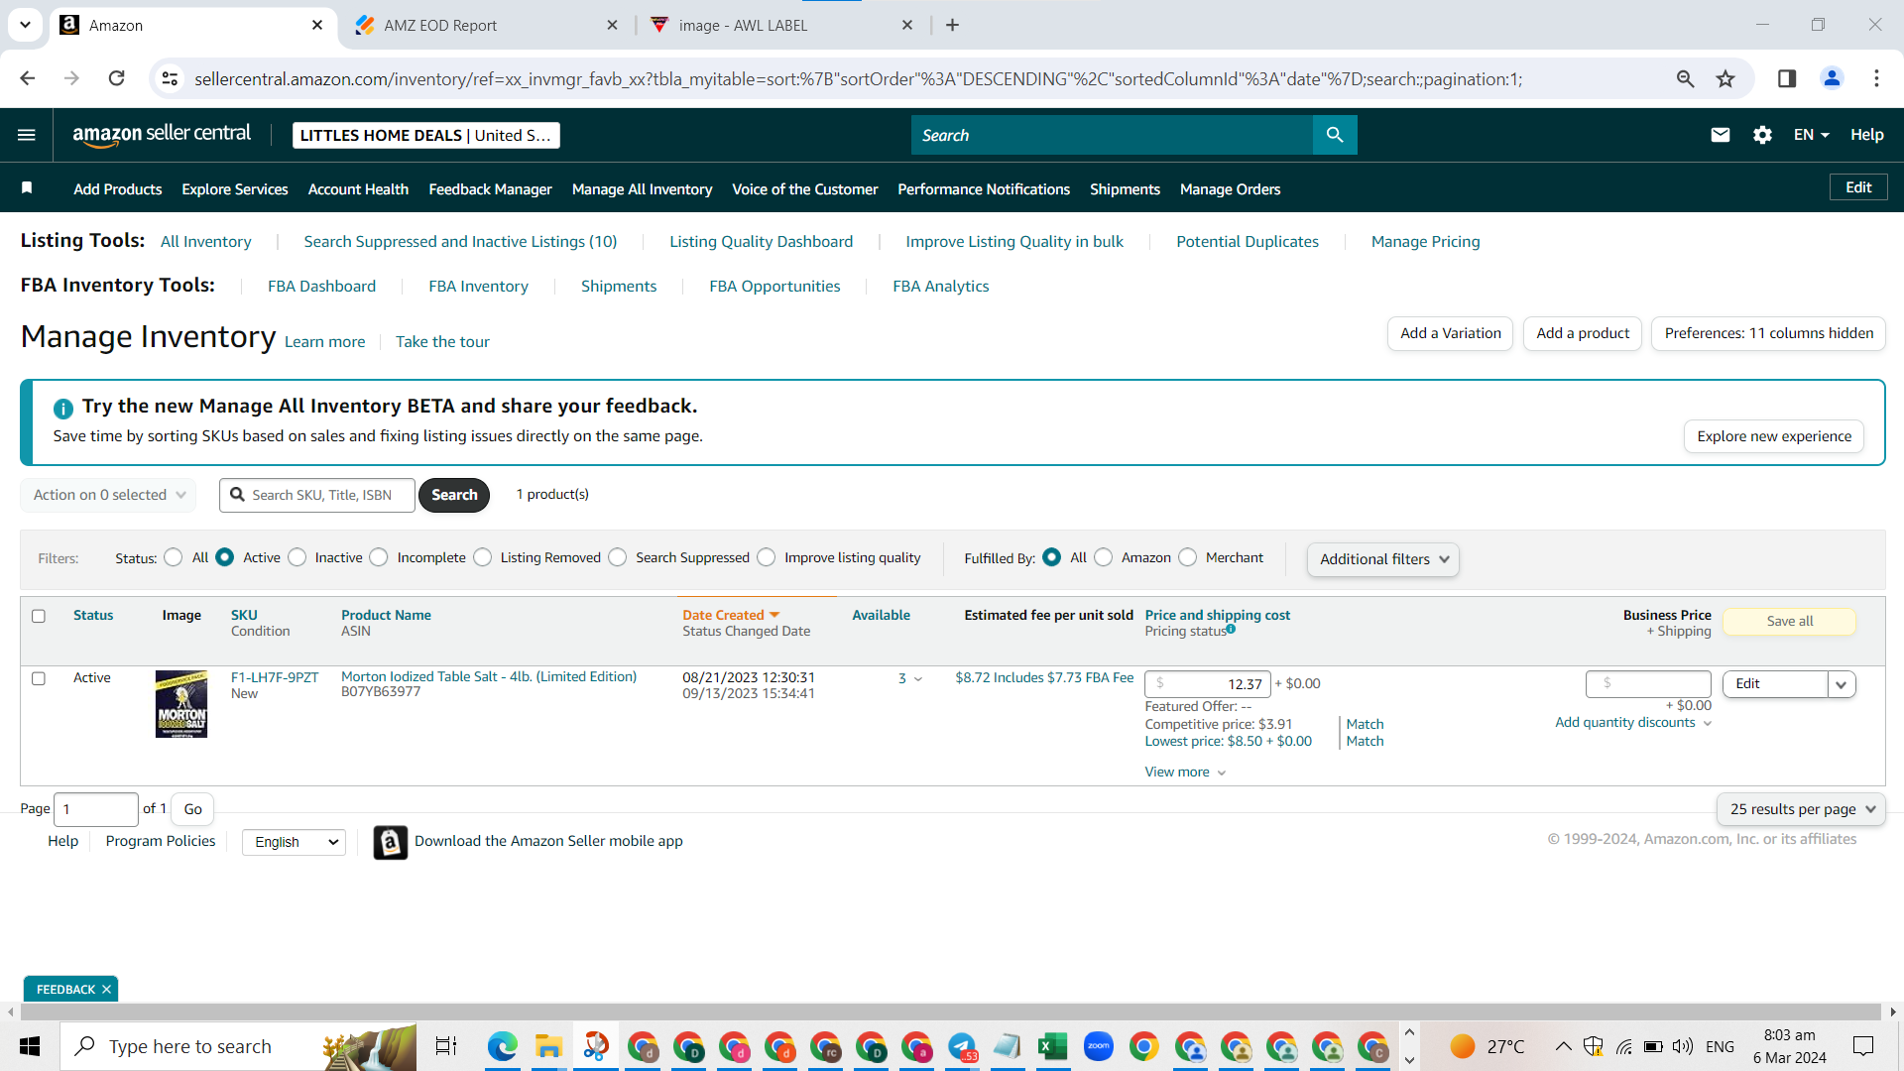Open Task View on the taskbar

pos(446,1046)
